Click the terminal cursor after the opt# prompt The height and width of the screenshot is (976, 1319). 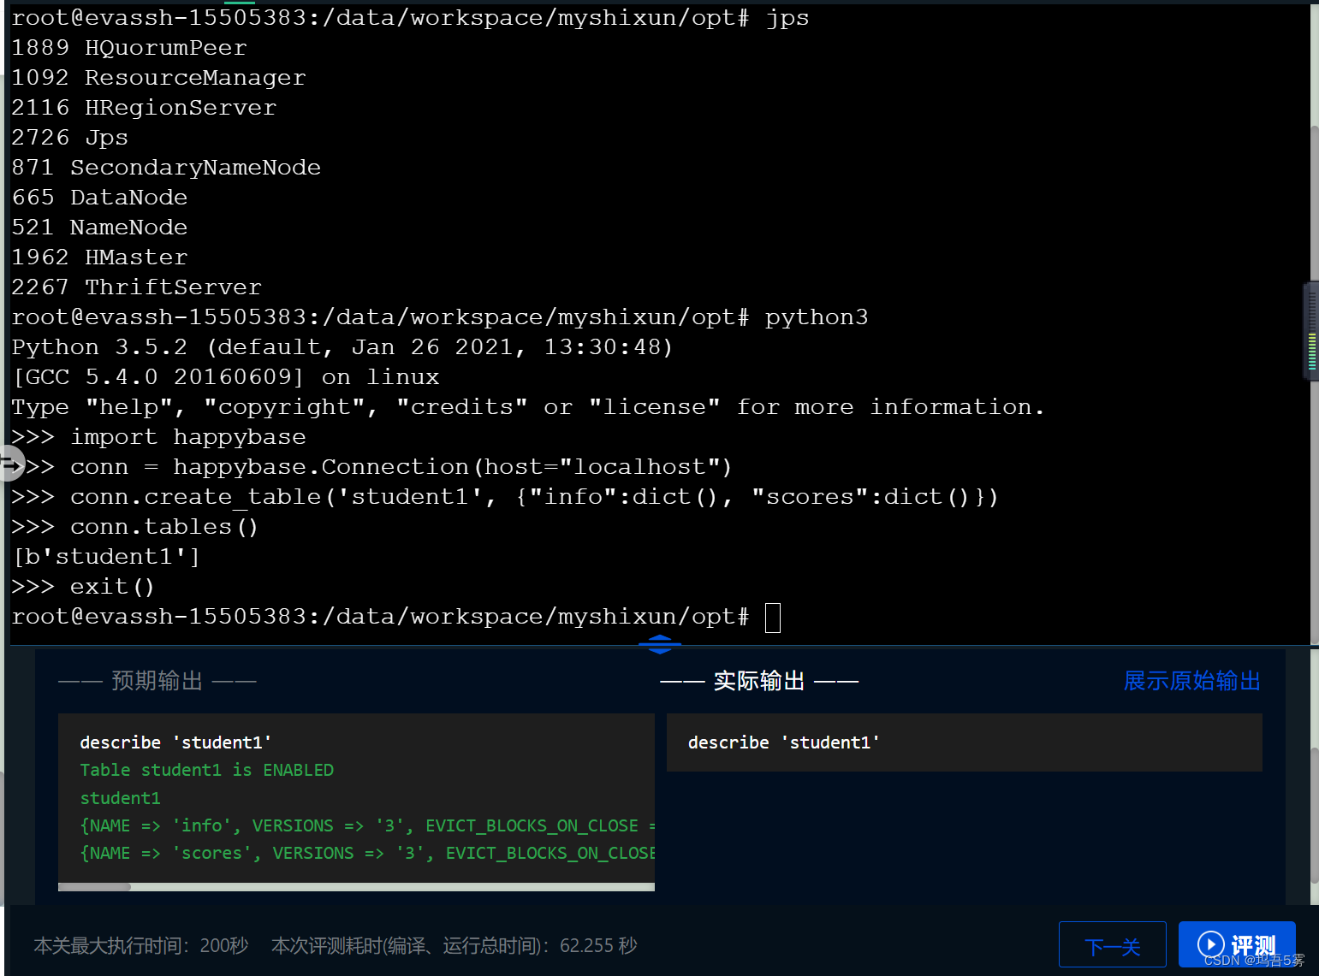(772, 617)
